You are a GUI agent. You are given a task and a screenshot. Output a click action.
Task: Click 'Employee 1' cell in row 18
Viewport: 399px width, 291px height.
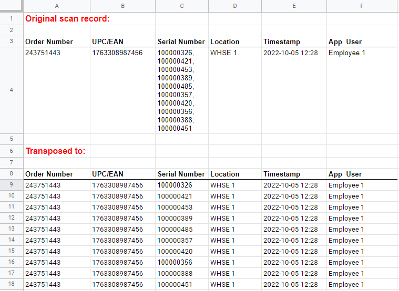pyautogui.click(x=362, y=284)
